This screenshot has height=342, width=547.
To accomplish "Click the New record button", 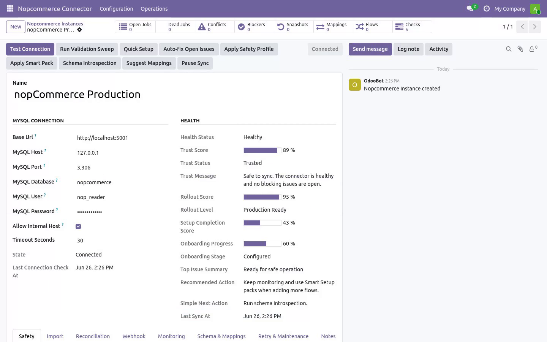I will 16,27.
